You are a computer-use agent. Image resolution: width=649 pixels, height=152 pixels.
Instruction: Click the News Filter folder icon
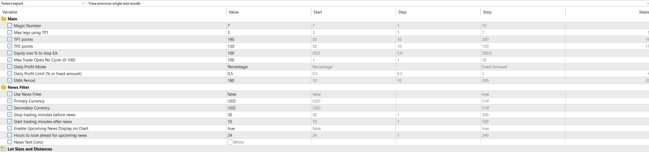[x=4, y=87]
